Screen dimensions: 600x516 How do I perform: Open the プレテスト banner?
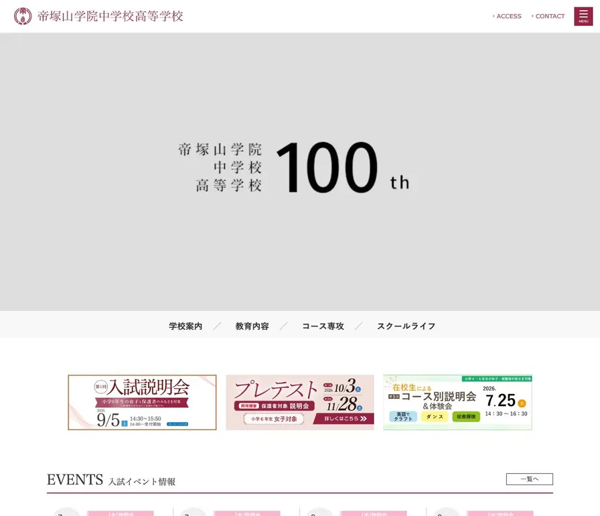point(299,402)
